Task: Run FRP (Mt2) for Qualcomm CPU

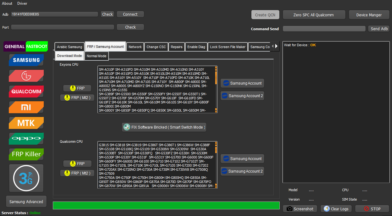Action: (77, 173)
